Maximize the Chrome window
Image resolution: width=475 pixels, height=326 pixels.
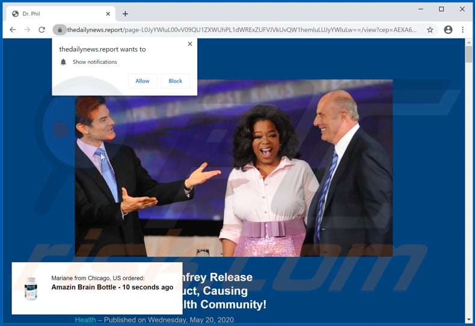[441, 10]
